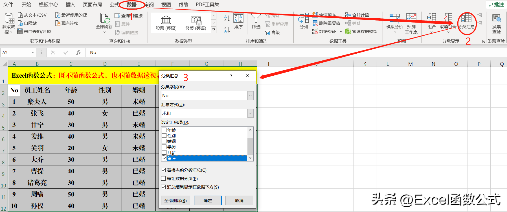
Task: Click the 取消 button
Action: pos(239,200)
